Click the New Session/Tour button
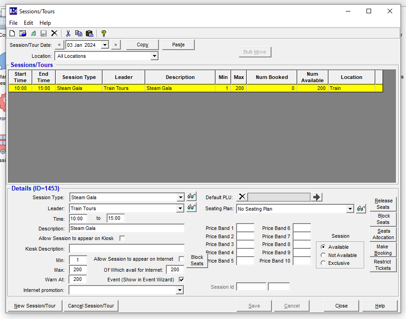The height and width of the screenshot is (319, 406). (x=35, y=306)
